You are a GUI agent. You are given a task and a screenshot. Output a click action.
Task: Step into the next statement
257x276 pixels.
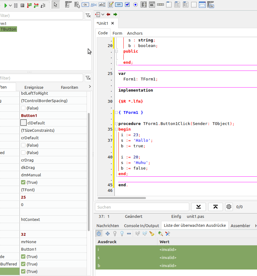pyautogui.click(x=29, y=6)
